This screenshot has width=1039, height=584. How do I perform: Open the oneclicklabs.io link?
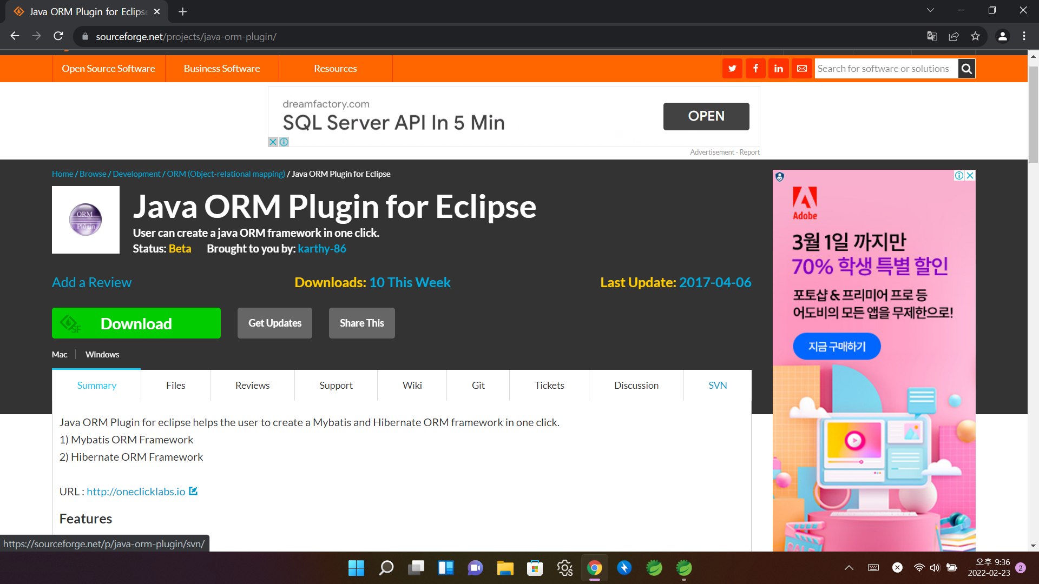tap(136, 492)
